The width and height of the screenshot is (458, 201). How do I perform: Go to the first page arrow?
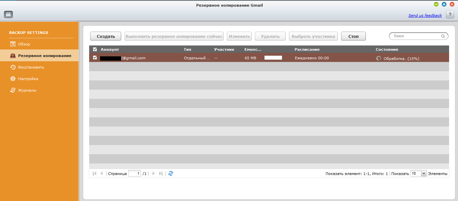[x=95, y=173]
